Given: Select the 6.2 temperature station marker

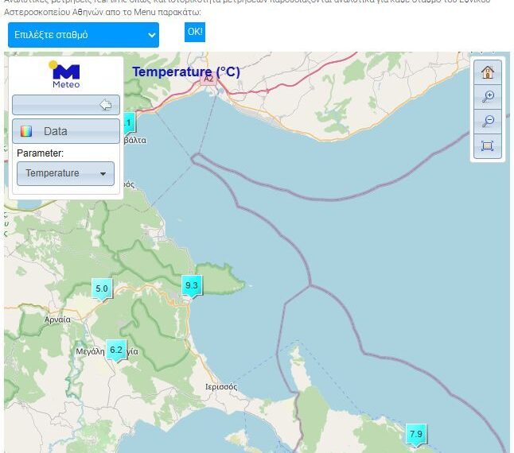Looking at the screenshot, I should pyautogui.click(x=116, y=350).
